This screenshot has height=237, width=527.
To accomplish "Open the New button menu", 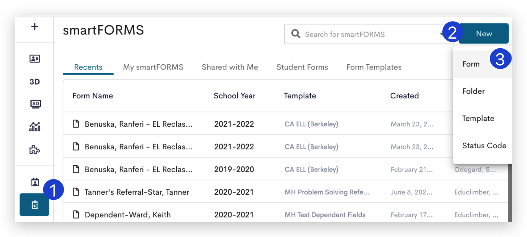I will (484, 34).
